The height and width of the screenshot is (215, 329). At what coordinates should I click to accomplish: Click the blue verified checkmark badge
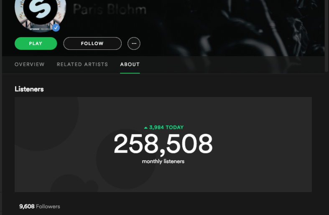tap(56, 28)
